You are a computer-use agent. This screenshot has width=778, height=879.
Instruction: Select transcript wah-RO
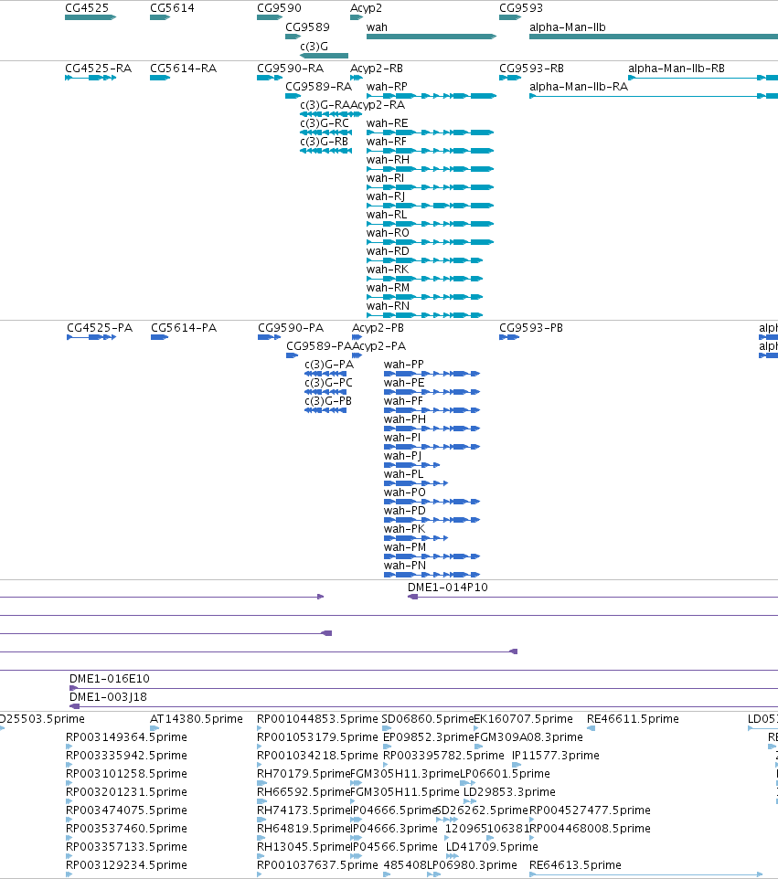tap(388, 233)
